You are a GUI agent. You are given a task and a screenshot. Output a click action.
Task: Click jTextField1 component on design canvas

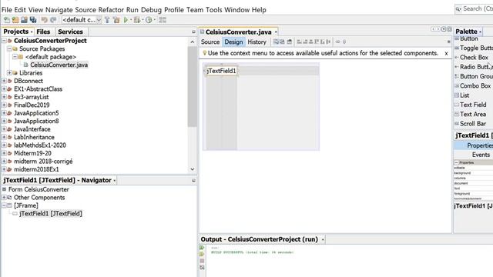[x=221, y=71]
